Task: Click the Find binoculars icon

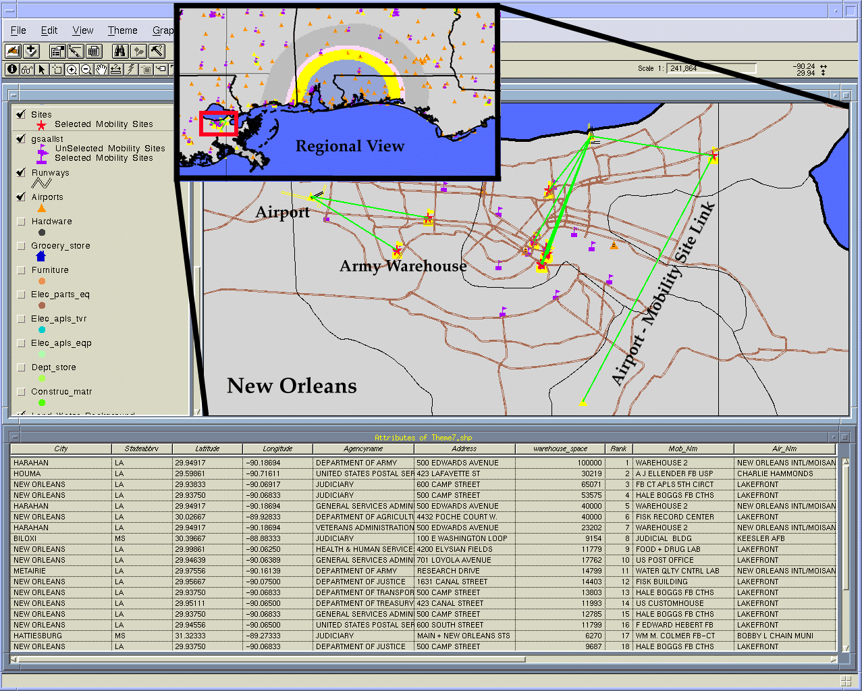Action: click(120, 51)
